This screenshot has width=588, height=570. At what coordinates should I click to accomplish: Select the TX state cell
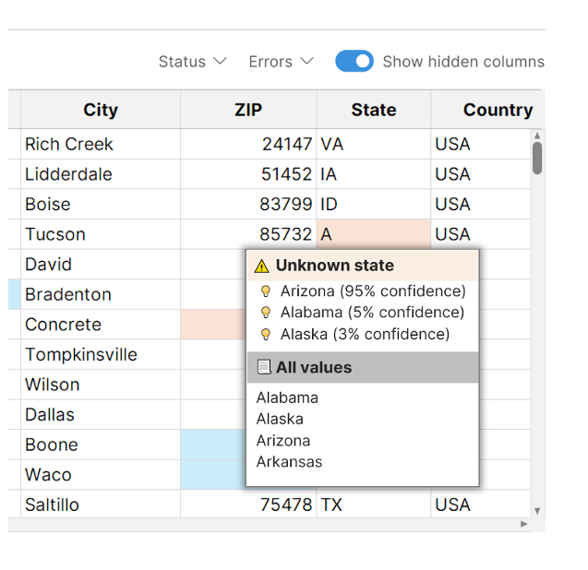[374, 505]
